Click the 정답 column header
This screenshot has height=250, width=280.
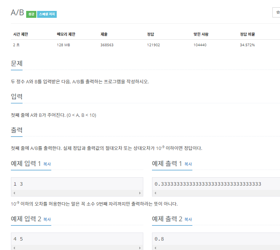pyautogui.click(x=151, y=34)
